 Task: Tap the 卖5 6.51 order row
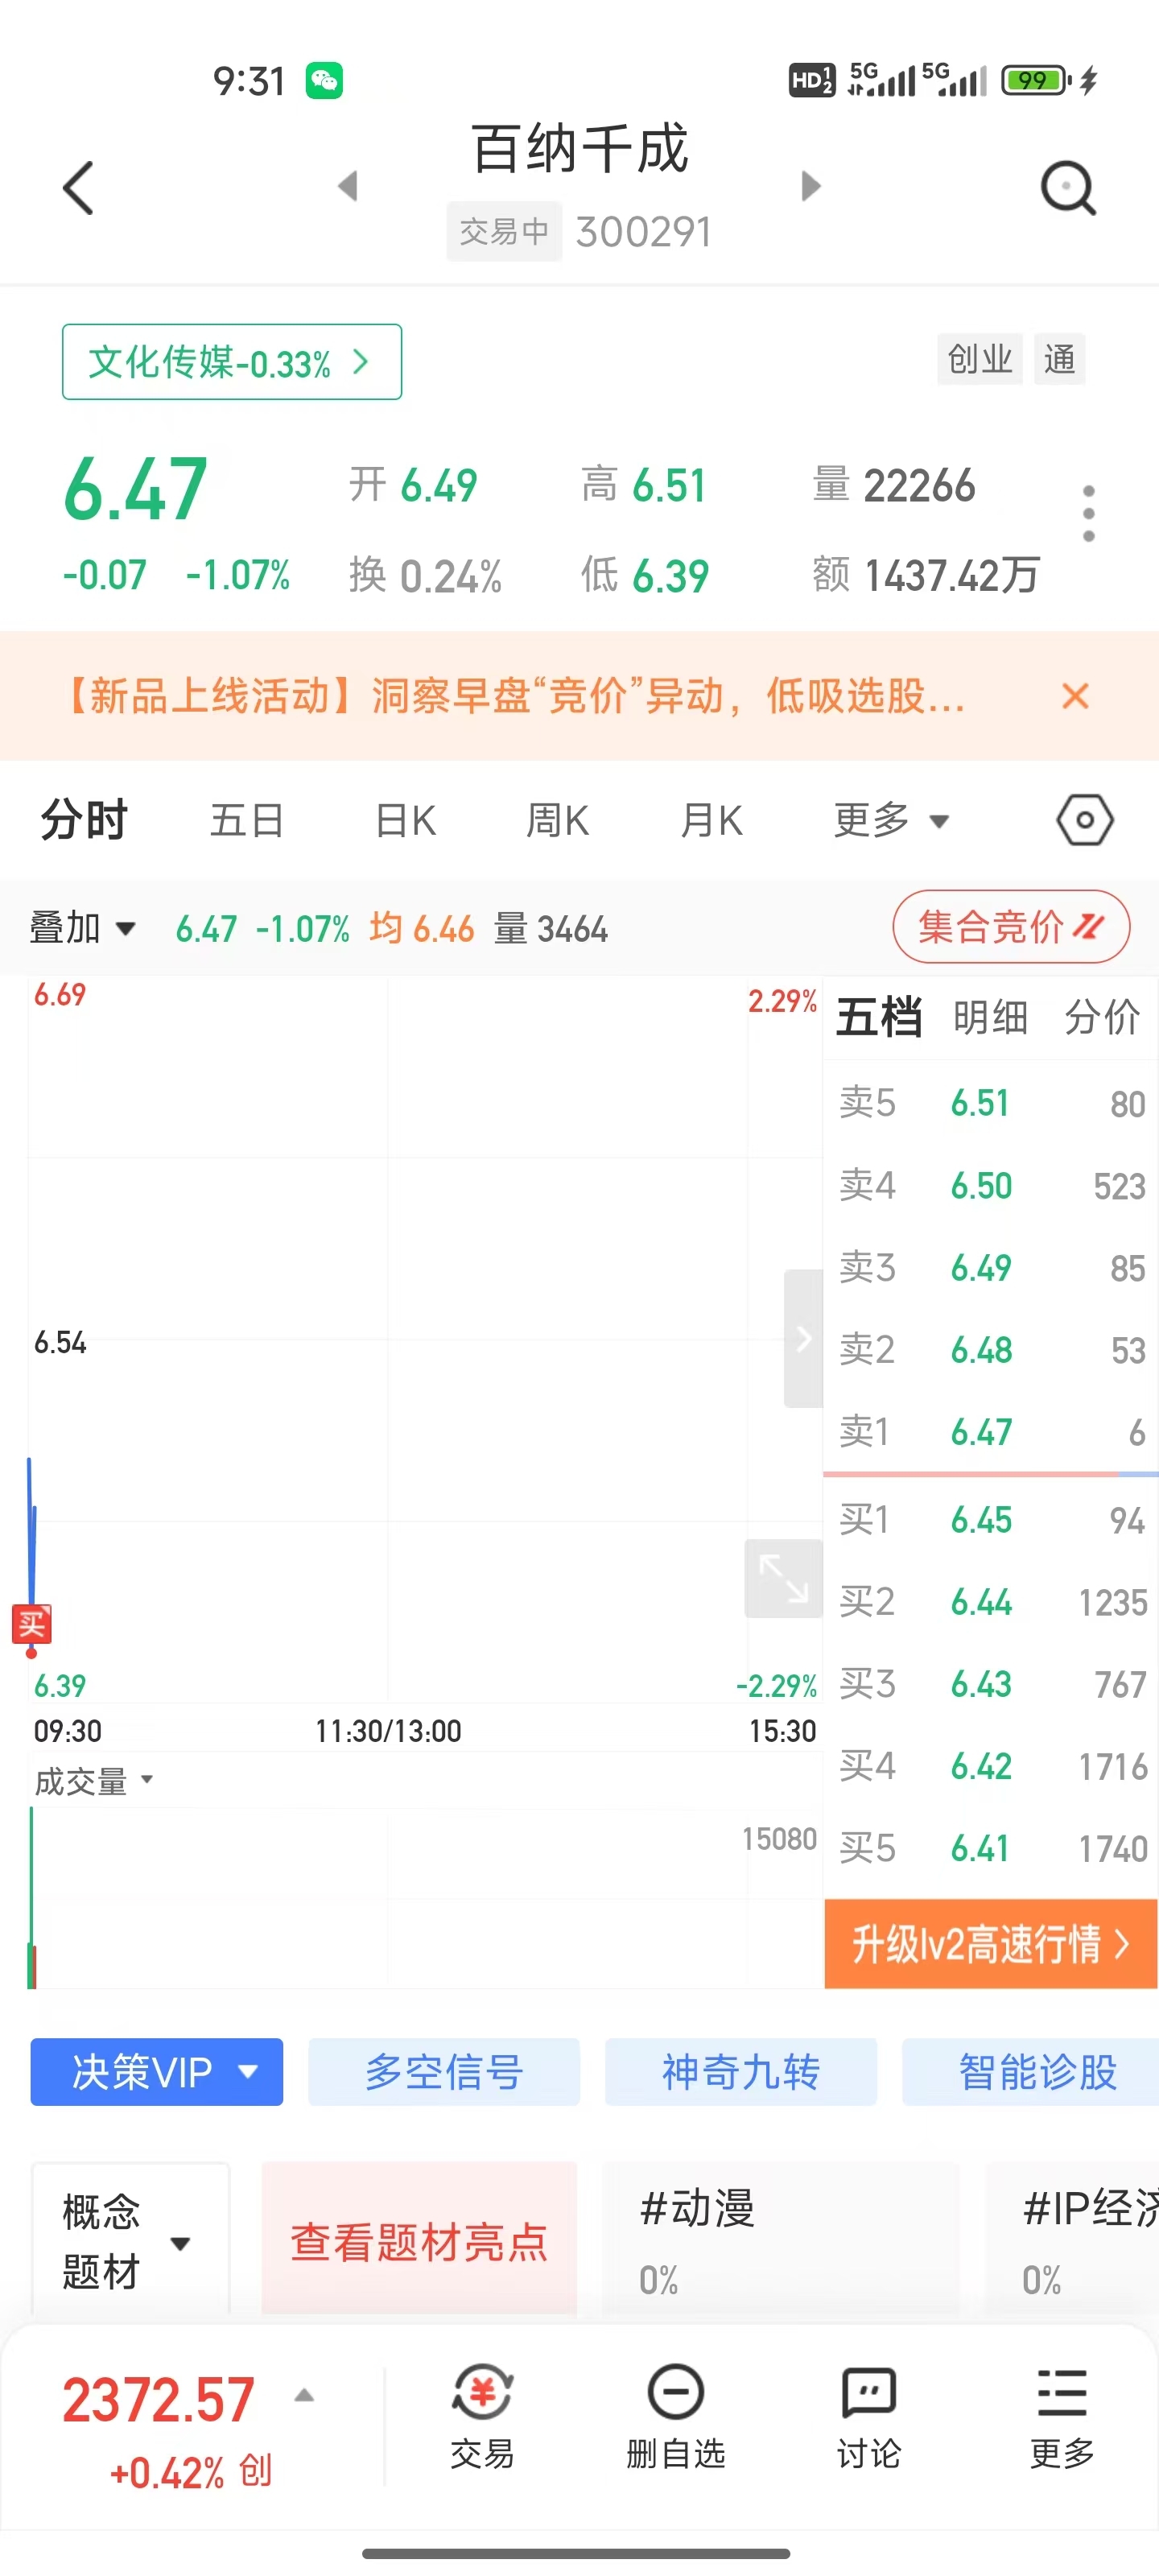[990, 1103]
